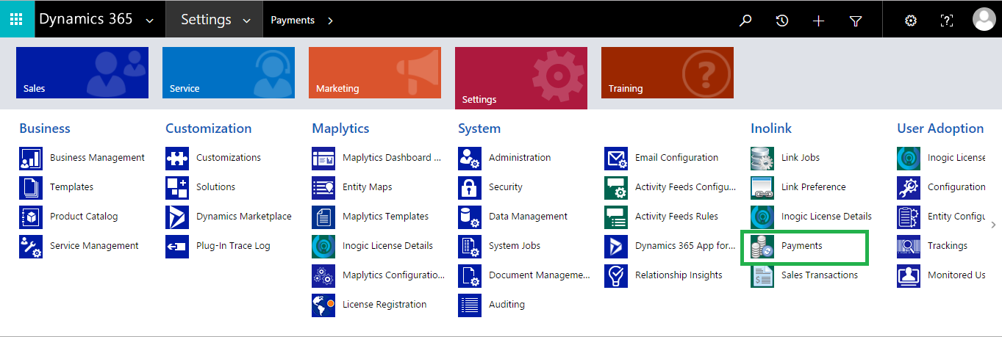
Task: Open recently viewed items history icon
Action: coord(782,21)
